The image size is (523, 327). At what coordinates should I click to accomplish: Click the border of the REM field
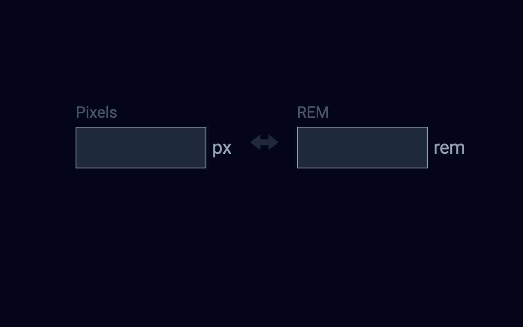[362, 127]
